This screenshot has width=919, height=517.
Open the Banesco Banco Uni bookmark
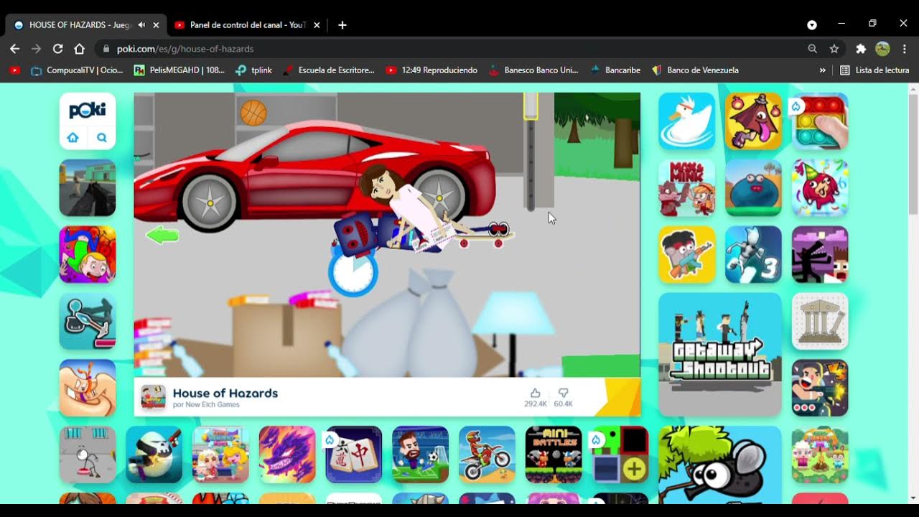(533, 70)
